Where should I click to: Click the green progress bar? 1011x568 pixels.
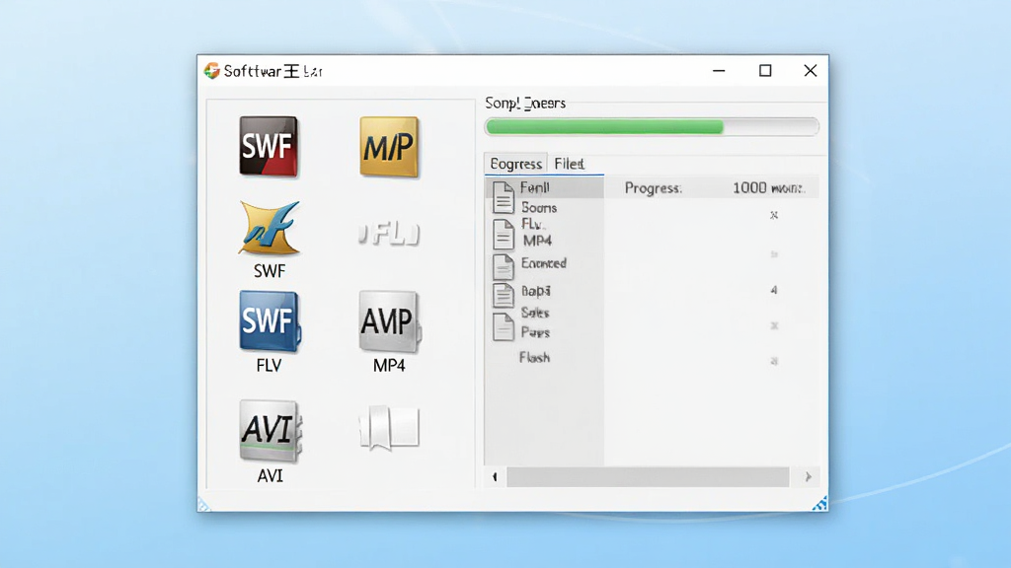pos(652,127)
